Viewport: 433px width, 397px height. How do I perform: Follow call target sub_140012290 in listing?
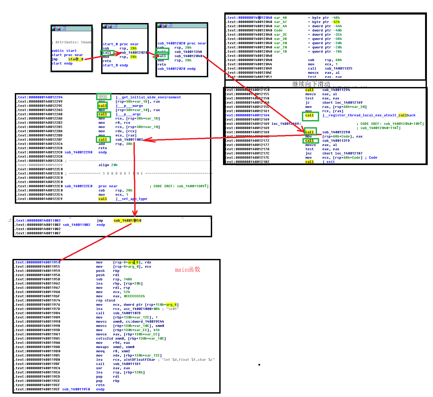coord(336,132)
